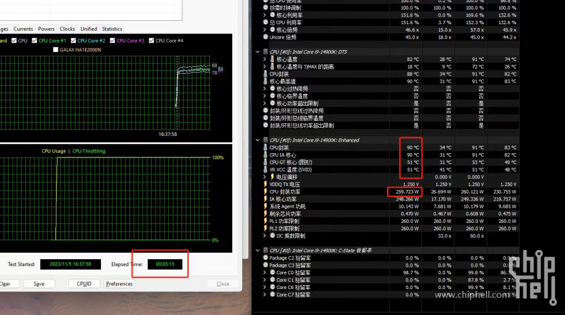Click thermometer icon beside CPU GT 核心 (图形)
The height and width of the screenshot is (315, 565).
pyautogui.click(x=266, y=162)
